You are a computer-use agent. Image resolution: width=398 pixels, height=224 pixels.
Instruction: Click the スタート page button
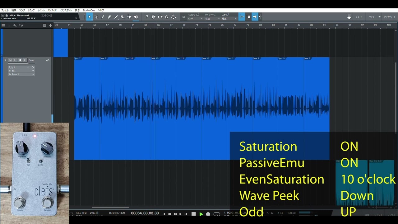tap(359, 17)
